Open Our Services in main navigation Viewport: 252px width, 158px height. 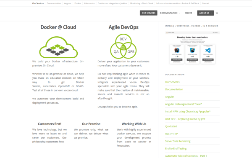pos(149,13)
